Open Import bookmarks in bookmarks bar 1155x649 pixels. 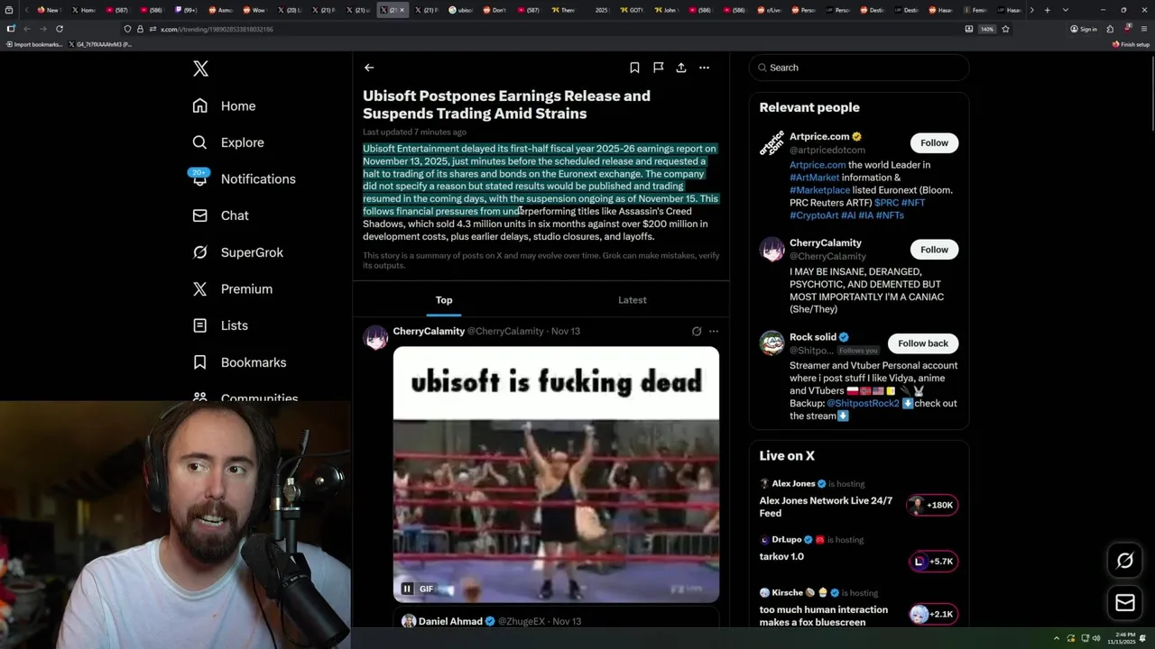[33, 44]
